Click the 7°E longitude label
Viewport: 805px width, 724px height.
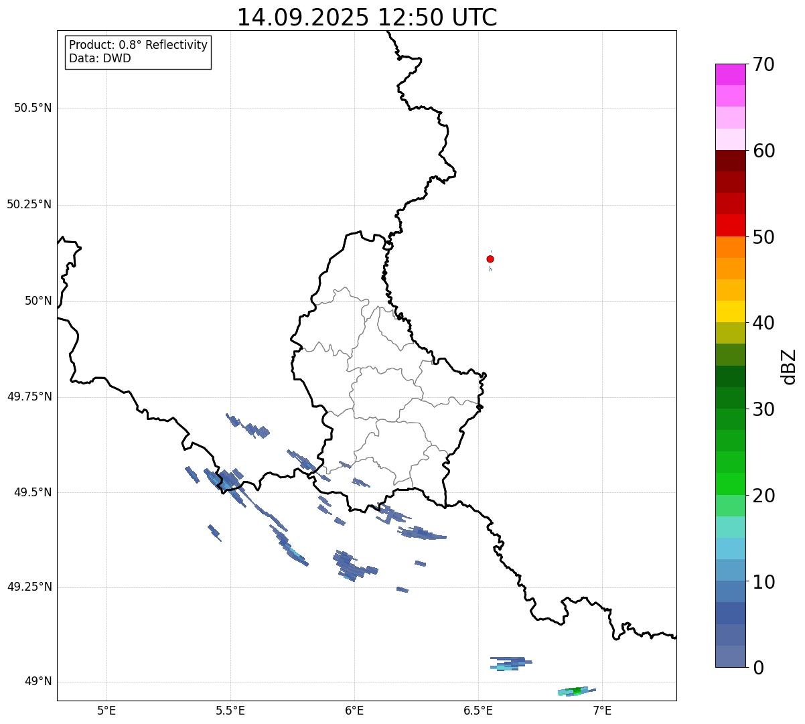coord(603,710)
